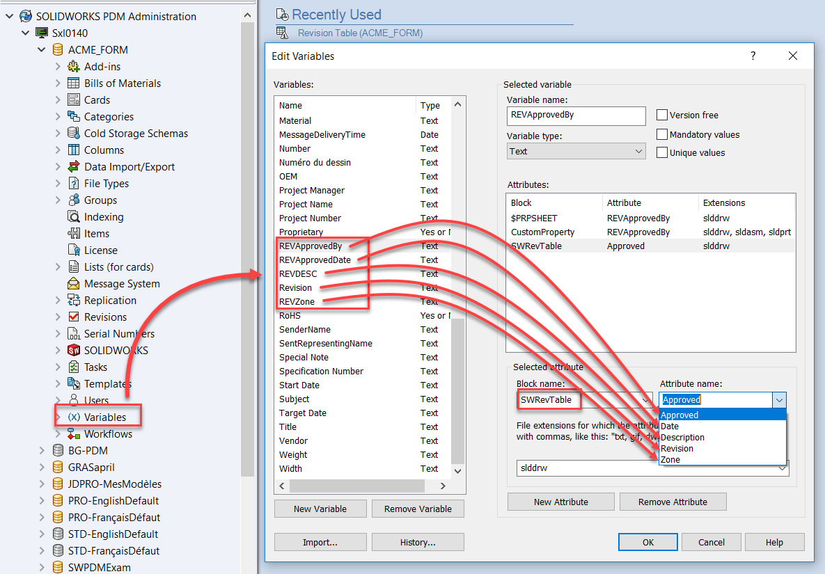Select Zone in the attribute dropdown

723,459
